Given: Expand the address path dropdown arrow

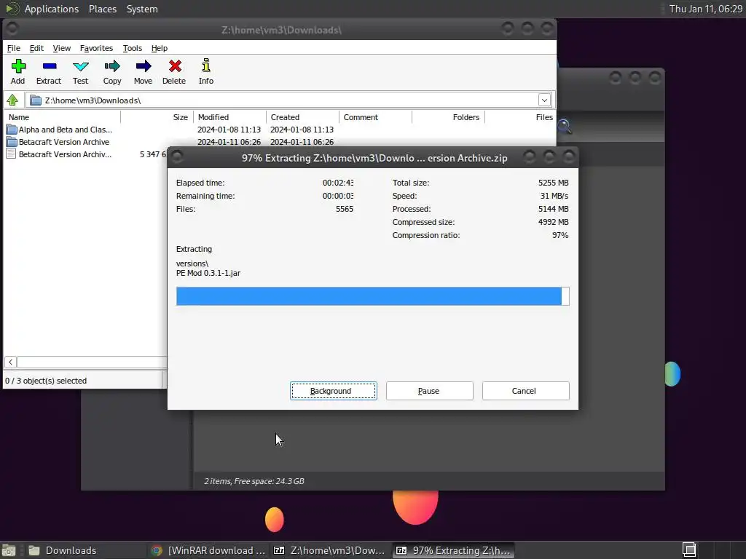Looking at the screenshot, I should click(x=544, y=100).
